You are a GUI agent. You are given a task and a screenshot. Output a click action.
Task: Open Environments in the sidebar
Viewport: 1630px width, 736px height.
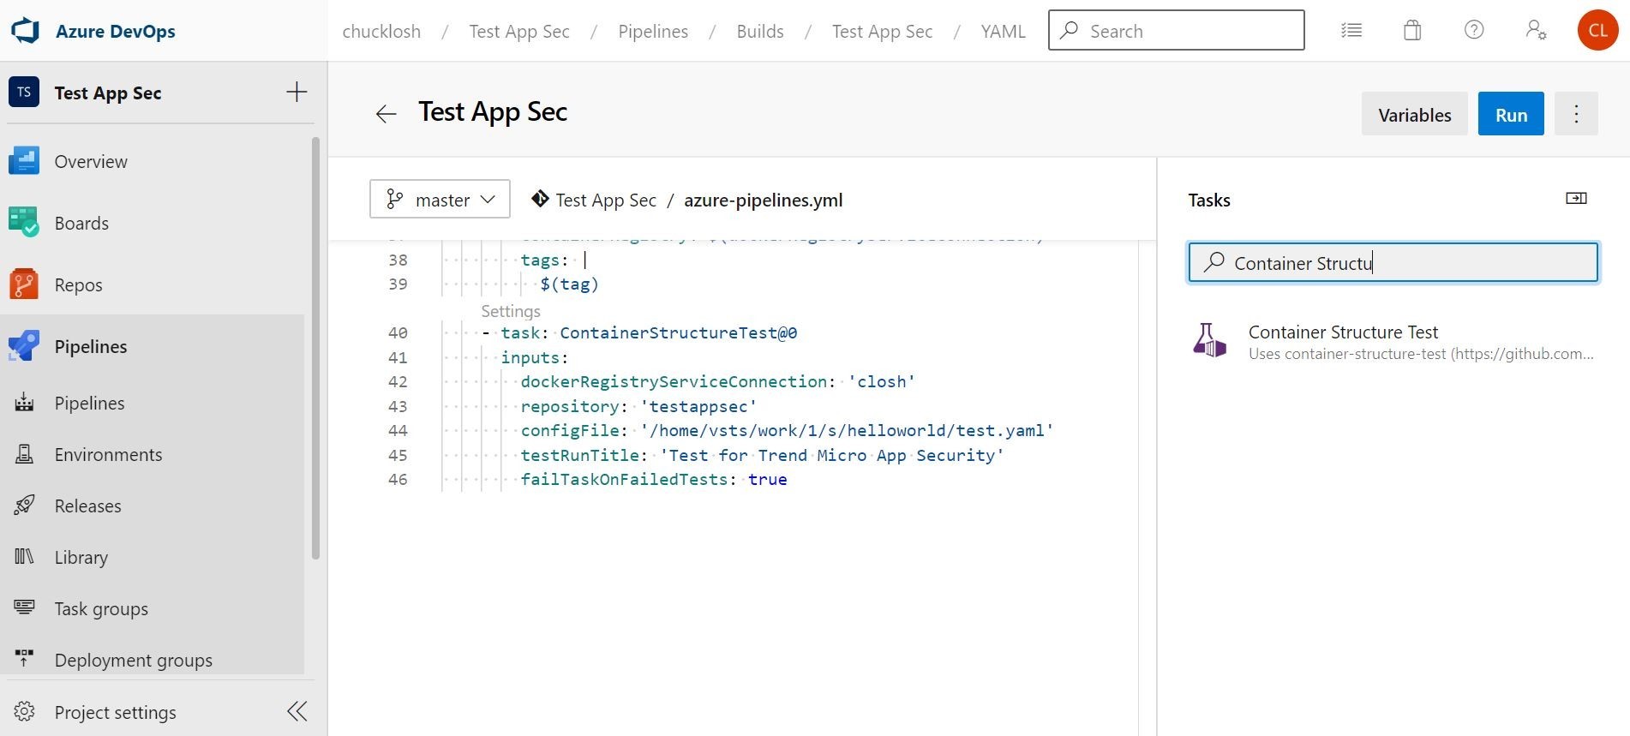108,454
